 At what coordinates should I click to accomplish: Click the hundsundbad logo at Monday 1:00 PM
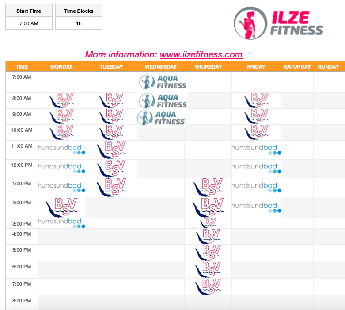[61, 187]
